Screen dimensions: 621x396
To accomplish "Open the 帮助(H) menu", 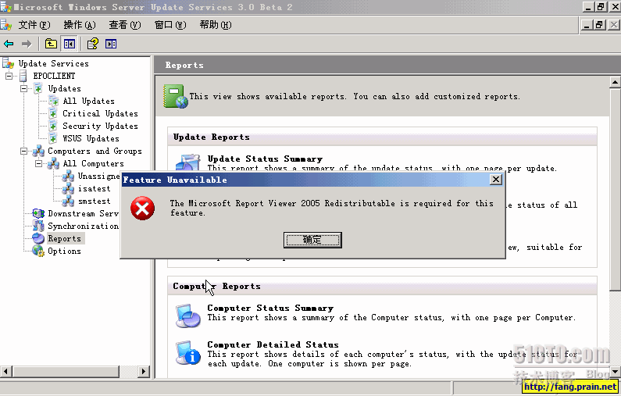I will pyautogui.click(x=216, y=25).
